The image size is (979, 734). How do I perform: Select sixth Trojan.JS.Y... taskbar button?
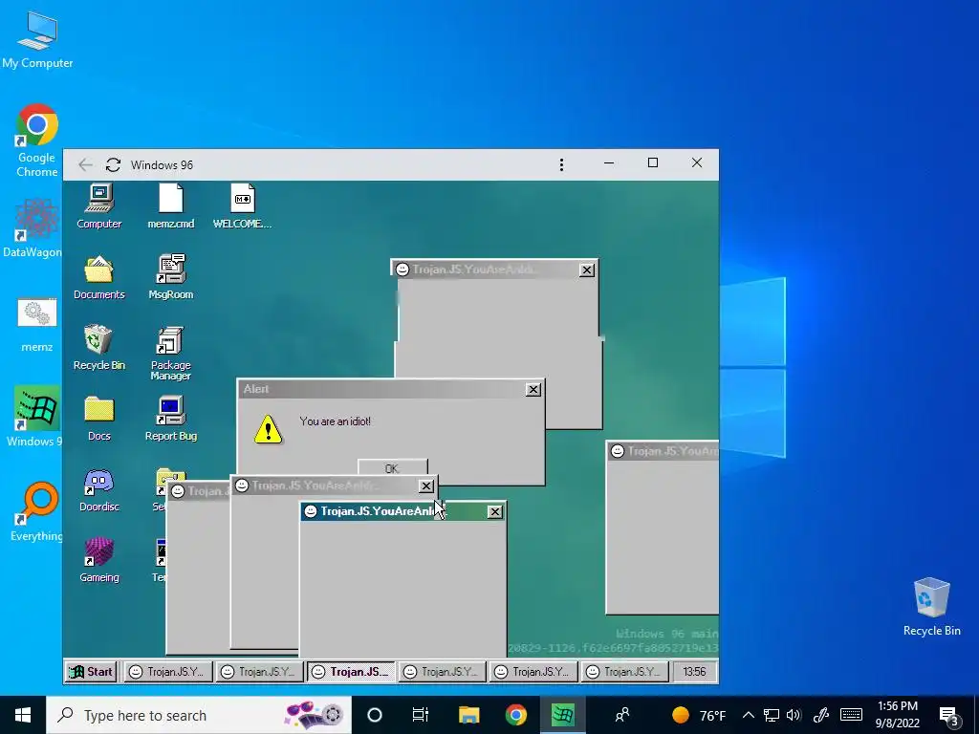tap(624, 672)
